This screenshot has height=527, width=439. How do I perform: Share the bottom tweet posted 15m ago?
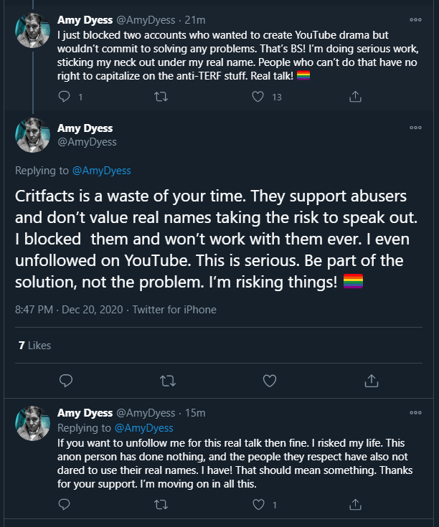tap(355, 505)
